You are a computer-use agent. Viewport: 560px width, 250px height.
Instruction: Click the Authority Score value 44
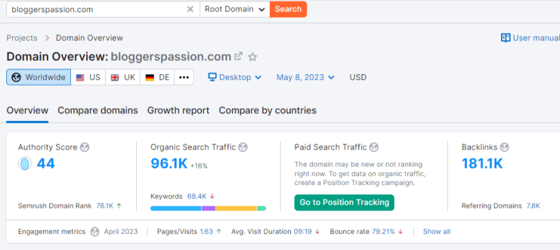[46, 164]
